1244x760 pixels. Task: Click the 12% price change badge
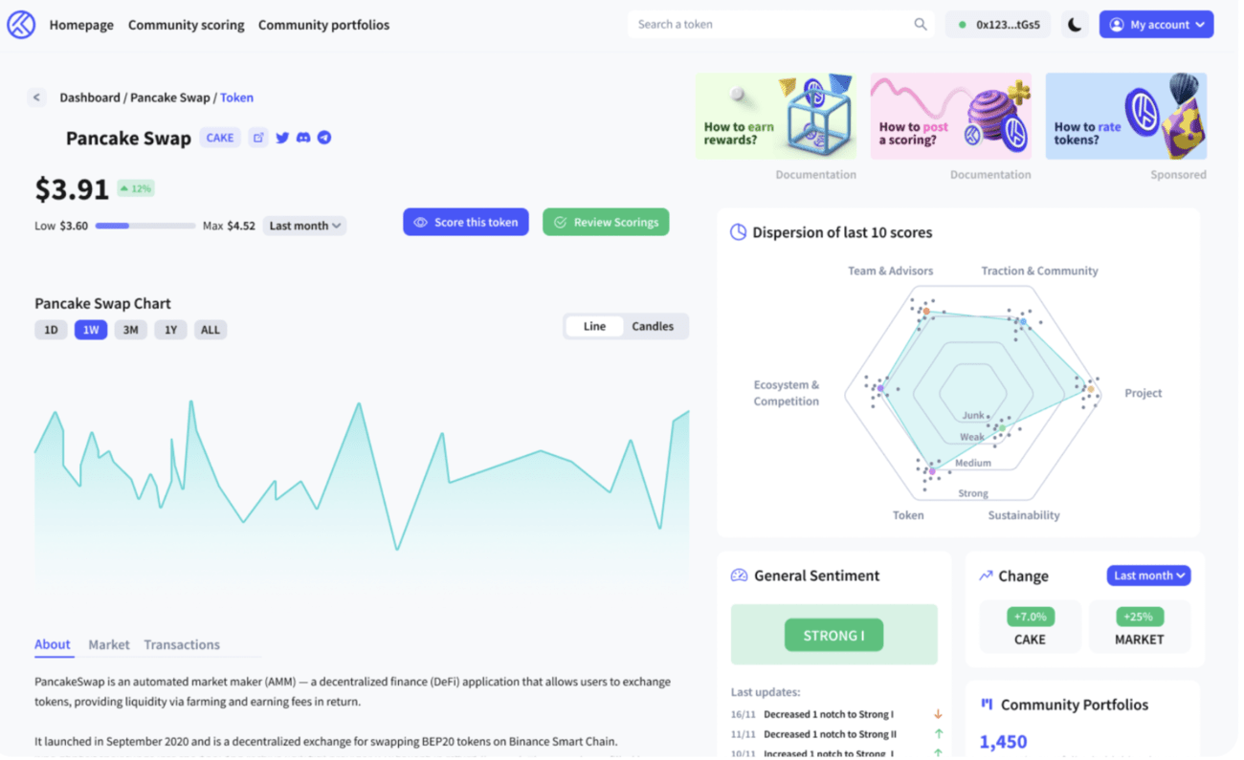pyautogui.click(x=136, y=188)
